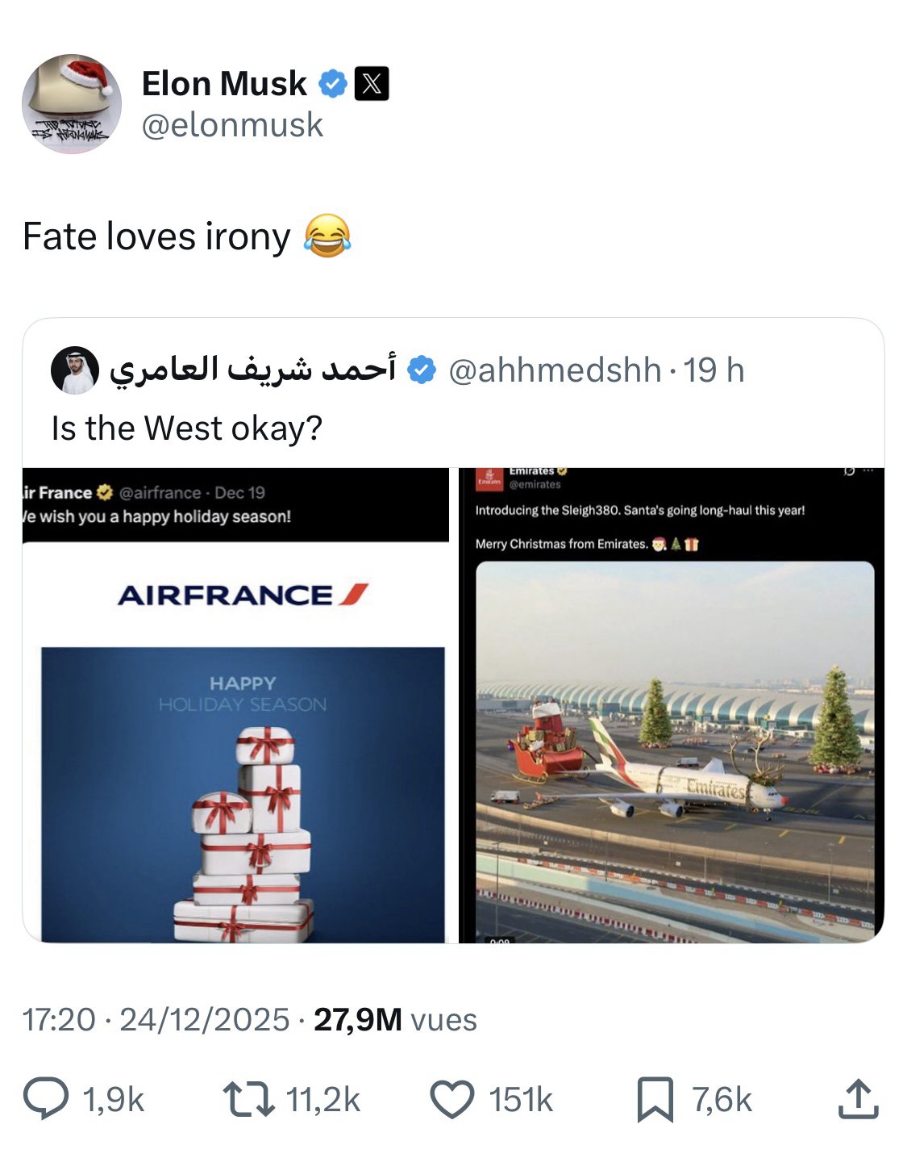The width and height of the screenshot is (907, 1162).
Task: Click Elon Musk's blue verified checkmark
Action: point(332,83)
